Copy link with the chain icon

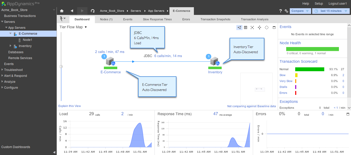286,11
